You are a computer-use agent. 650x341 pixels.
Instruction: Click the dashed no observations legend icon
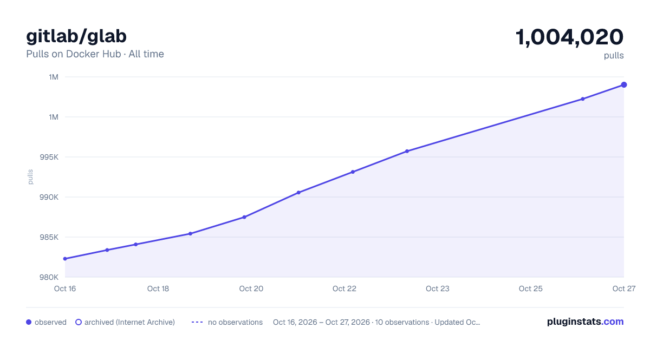(197, 322)
